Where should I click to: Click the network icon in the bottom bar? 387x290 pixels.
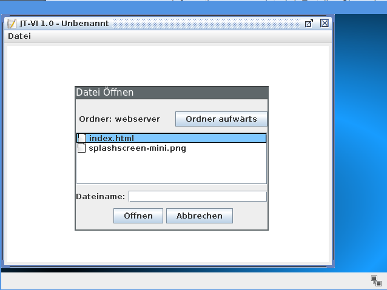[376, 281]
